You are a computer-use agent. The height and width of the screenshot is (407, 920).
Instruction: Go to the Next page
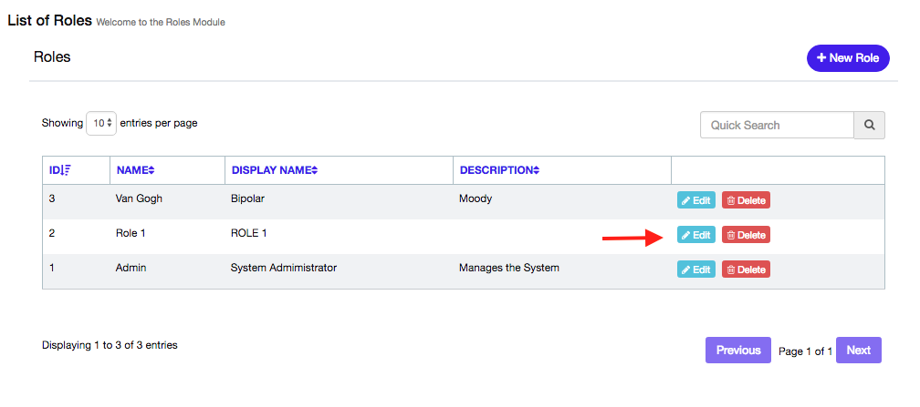coord(858,351)
